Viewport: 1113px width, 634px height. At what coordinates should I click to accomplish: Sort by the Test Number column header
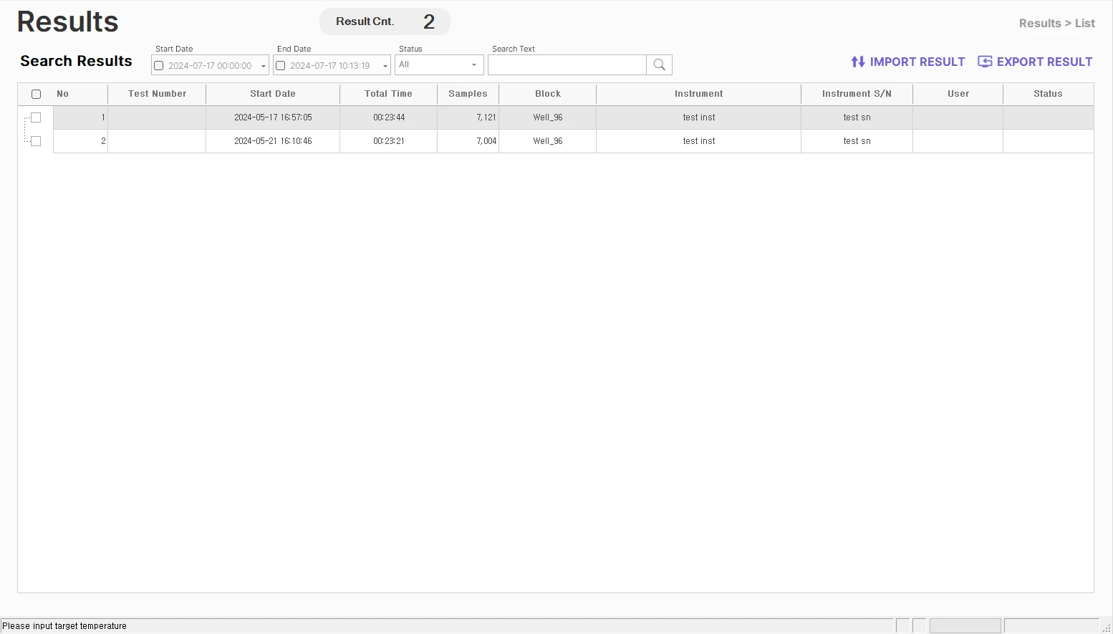tap(157, 94)
